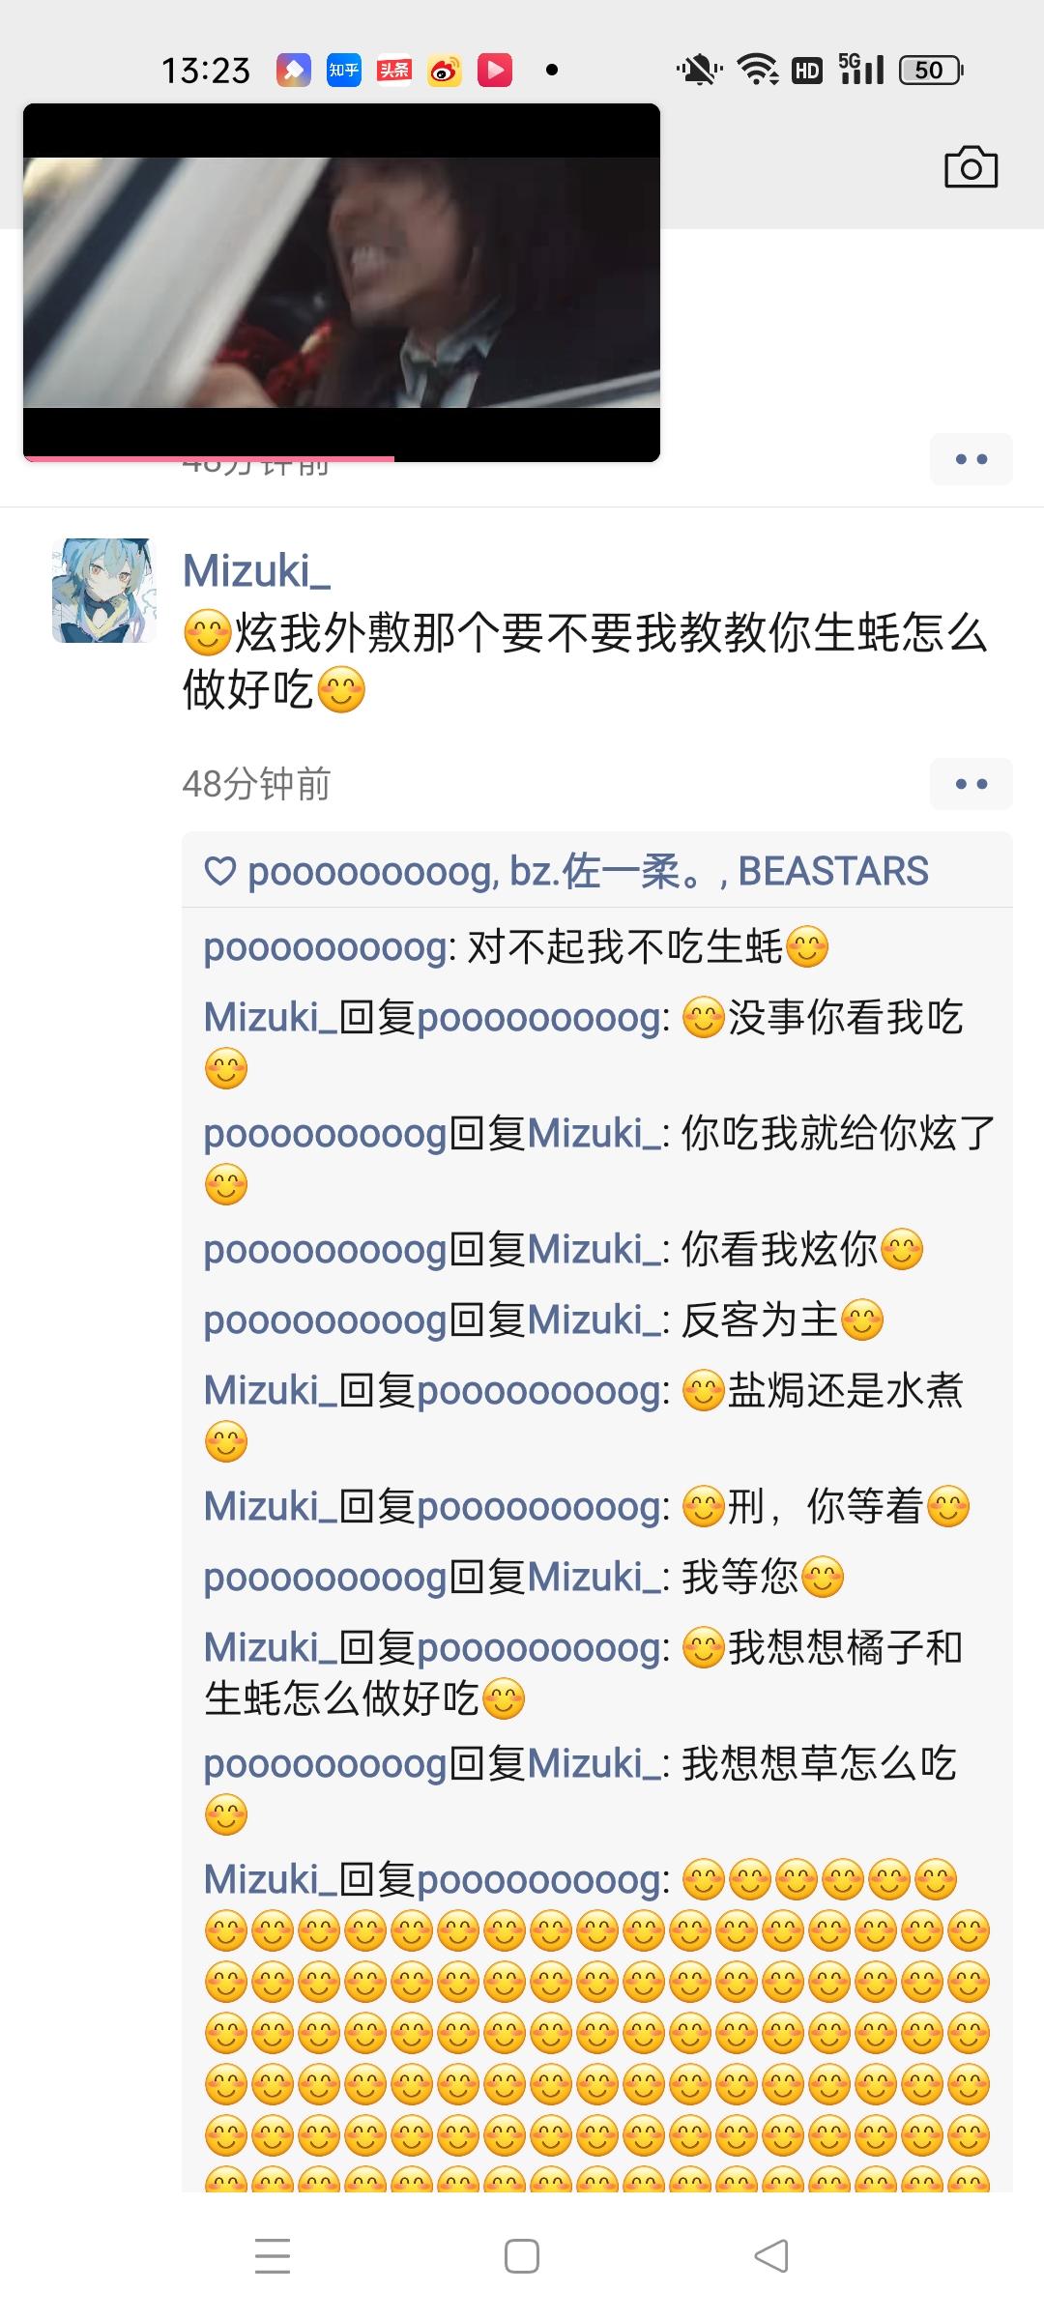This screenshot has height=2320, width=1044.
Task: Tap the comment 反客为主 to reply
Action: (x=543, y=1319)
